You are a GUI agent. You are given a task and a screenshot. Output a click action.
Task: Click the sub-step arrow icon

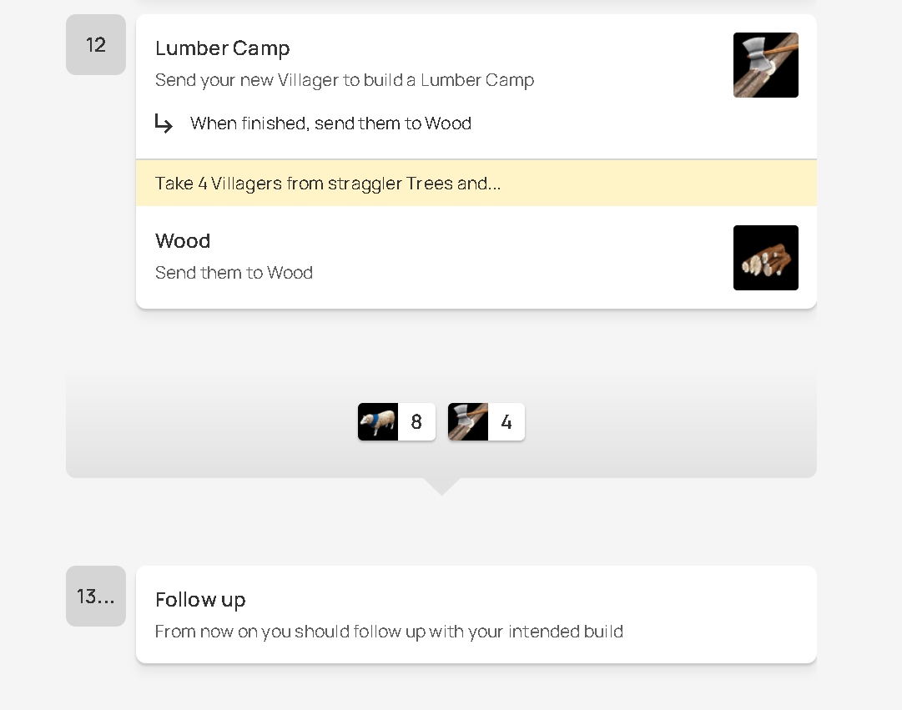164,123
